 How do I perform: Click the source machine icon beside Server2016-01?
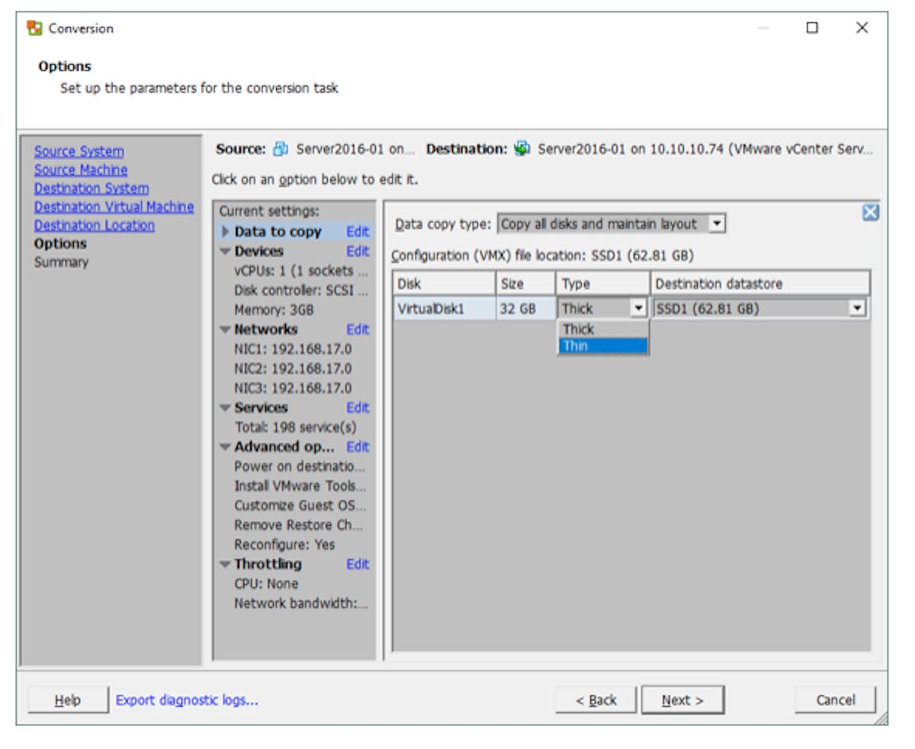tap(281, 149)
